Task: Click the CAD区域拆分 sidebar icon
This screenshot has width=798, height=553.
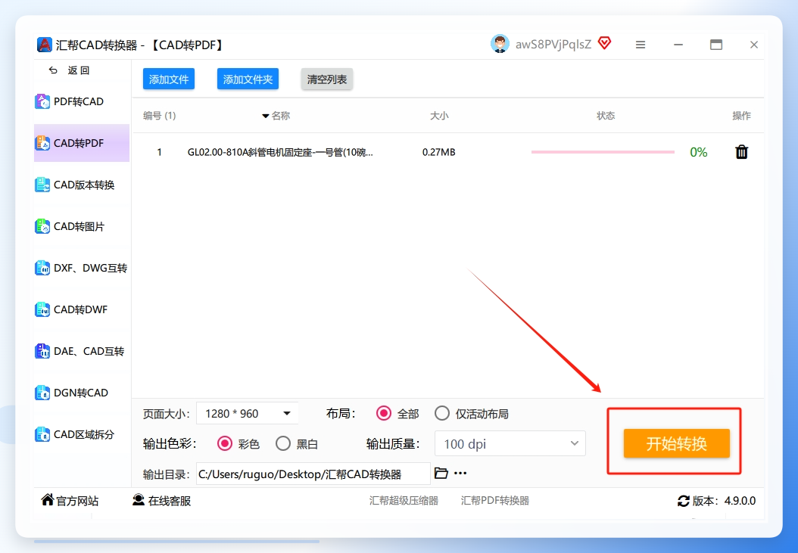Action: [42, 434]
